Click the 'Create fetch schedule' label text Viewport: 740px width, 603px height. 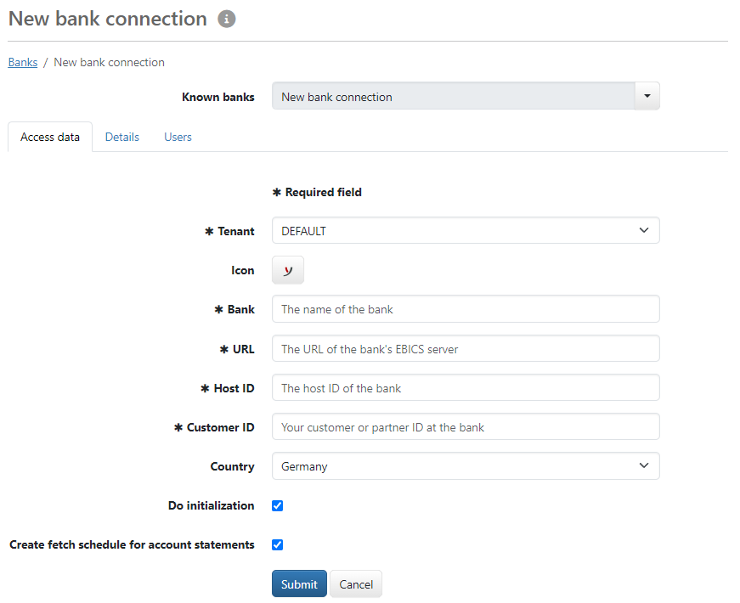coord(132,545)
